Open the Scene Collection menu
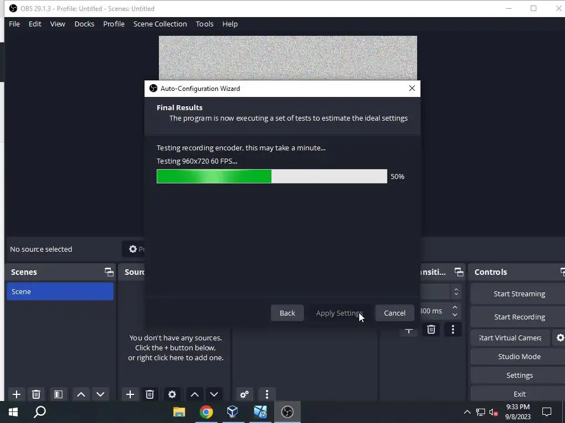This screenshot has width=565, height=423. pyautogui.click(x=160, y=24)
